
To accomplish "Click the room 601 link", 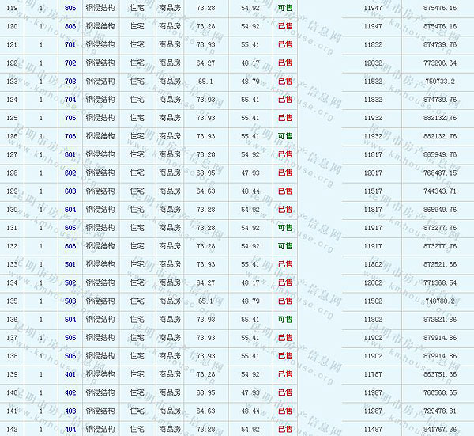I will point(70,154).
